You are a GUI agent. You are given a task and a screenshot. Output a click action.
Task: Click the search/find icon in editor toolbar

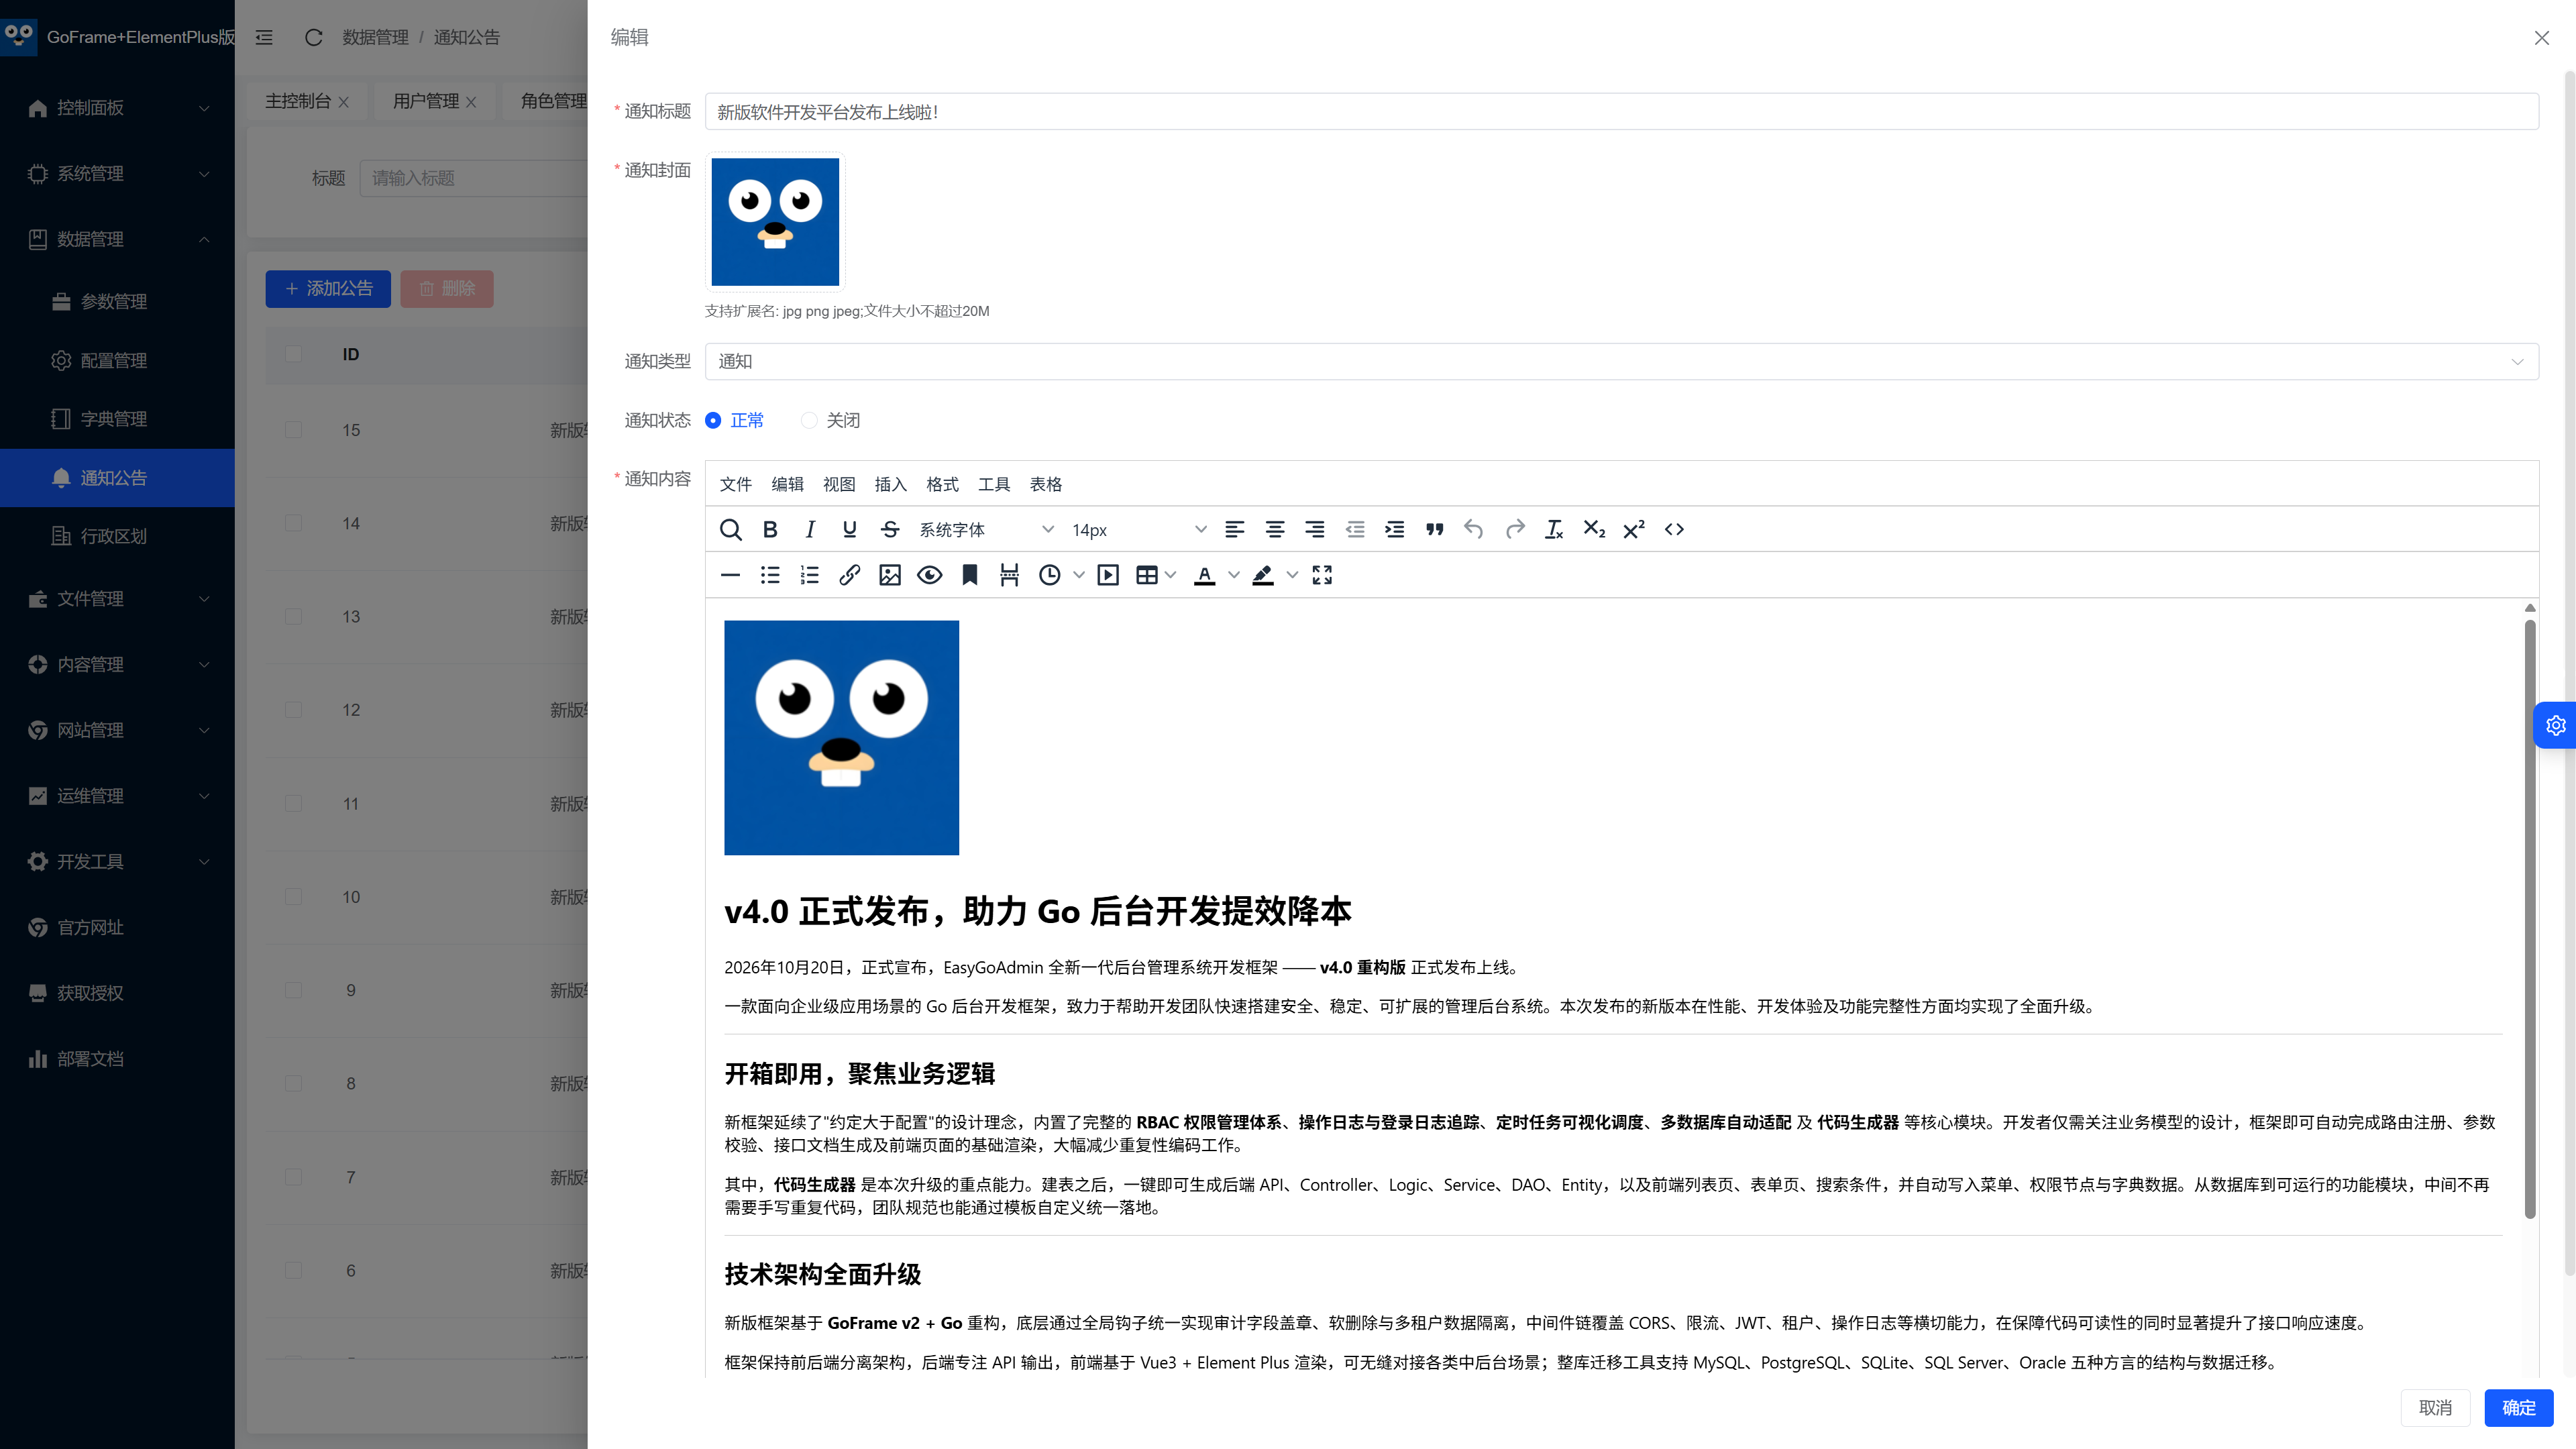pos(730,530)
